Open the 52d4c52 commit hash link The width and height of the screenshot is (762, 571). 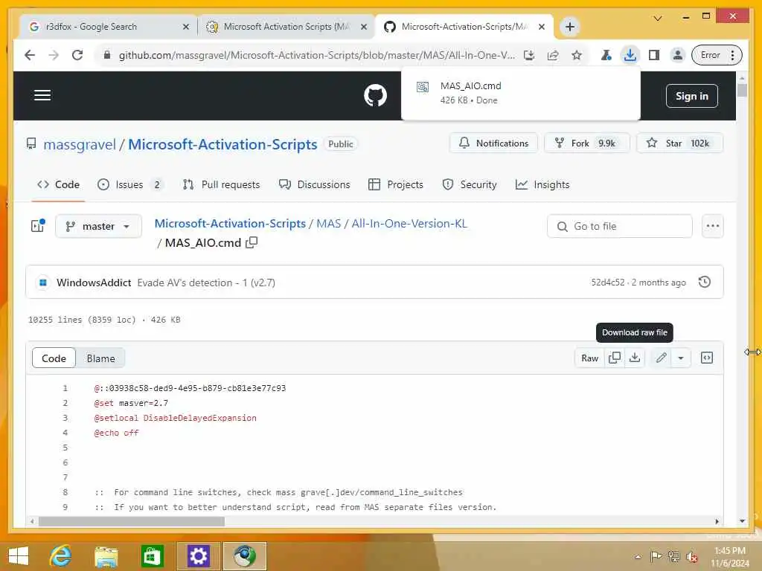(x=607, y=283)
